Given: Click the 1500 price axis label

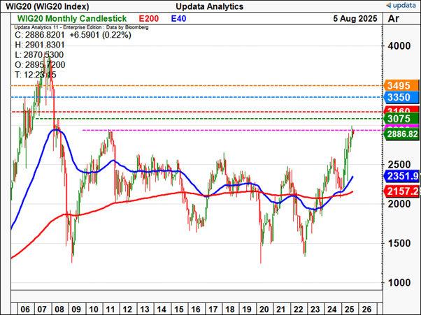Looking at the screenshot, I should [x=399, y=244].
